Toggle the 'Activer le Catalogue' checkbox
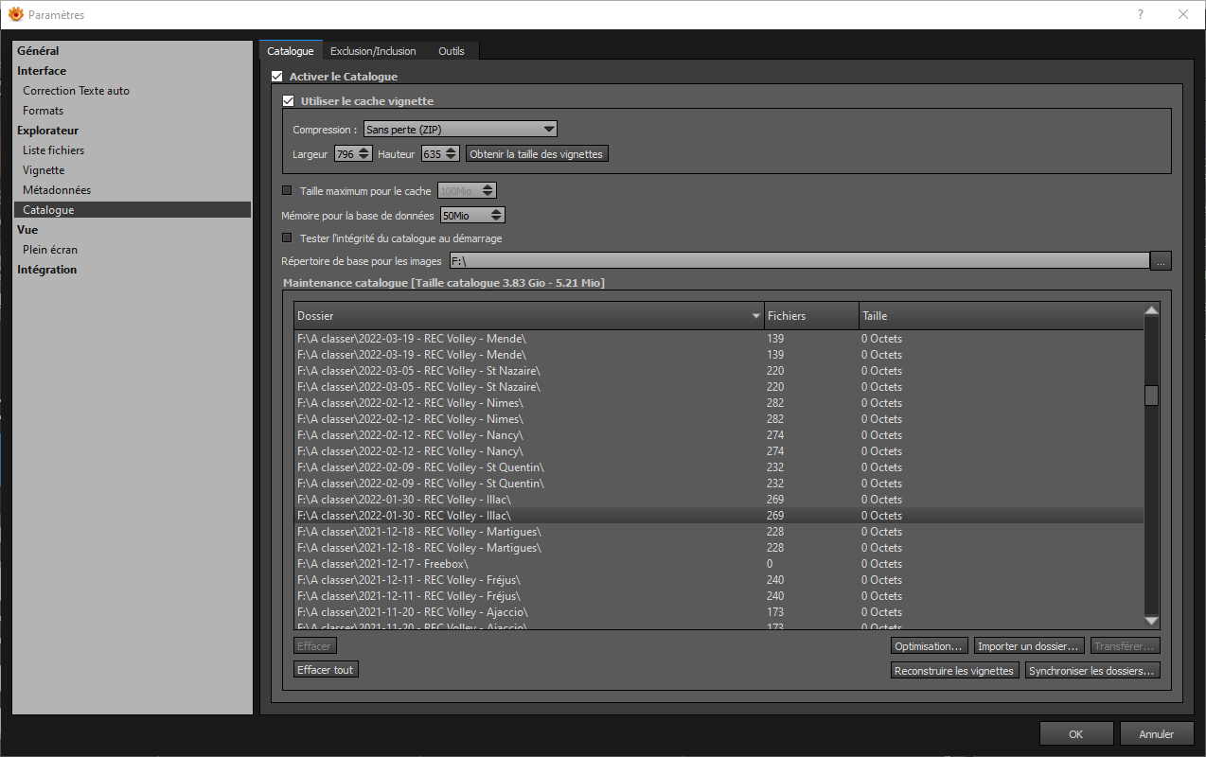The image size is (1206, 757). (x=277, y=77)
